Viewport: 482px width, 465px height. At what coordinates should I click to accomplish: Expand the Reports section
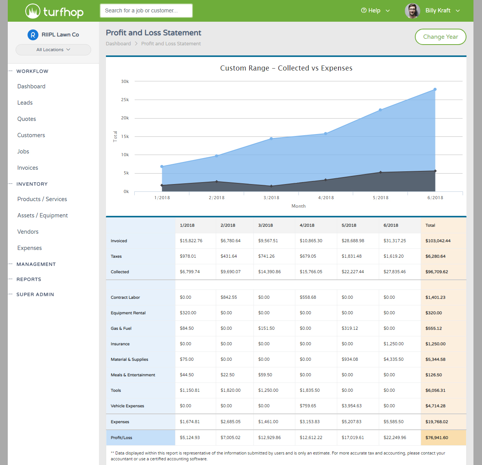coord(28,279)
